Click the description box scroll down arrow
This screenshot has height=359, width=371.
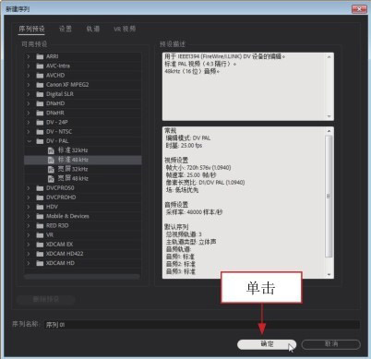click(x=329, y=116)
